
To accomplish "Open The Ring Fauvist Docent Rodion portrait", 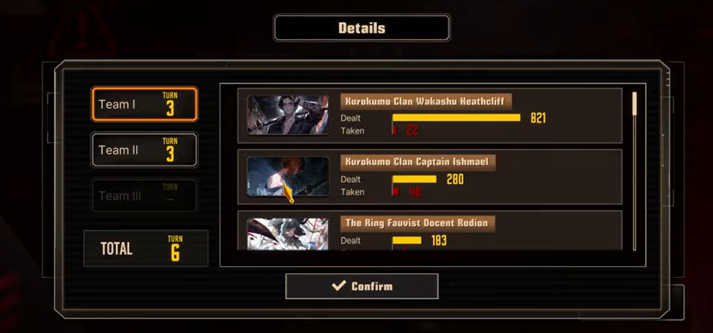I will [288, 234].
